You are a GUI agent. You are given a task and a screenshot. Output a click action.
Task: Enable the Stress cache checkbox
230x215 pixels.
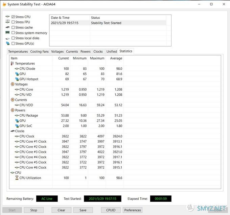point(13,27)
